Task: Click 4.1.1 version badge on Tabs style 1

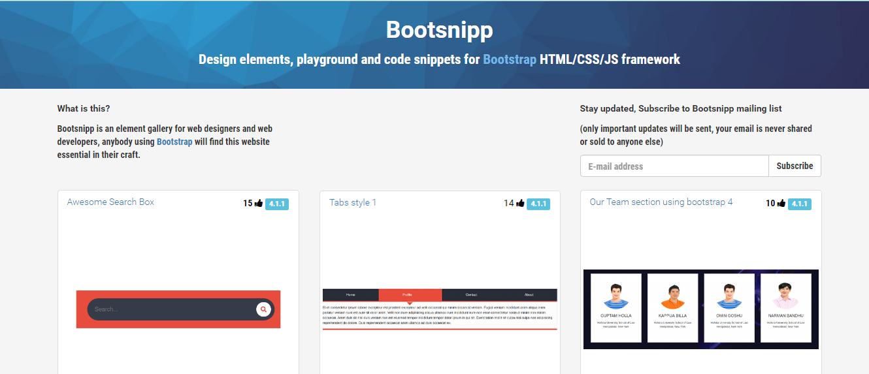Action: [x=538, y=204]
